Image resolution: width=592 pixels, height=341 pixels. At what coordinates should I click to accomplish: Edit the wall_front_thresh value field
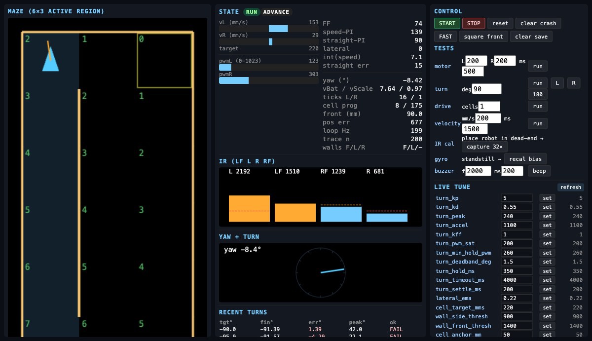[x=517, y=326]
